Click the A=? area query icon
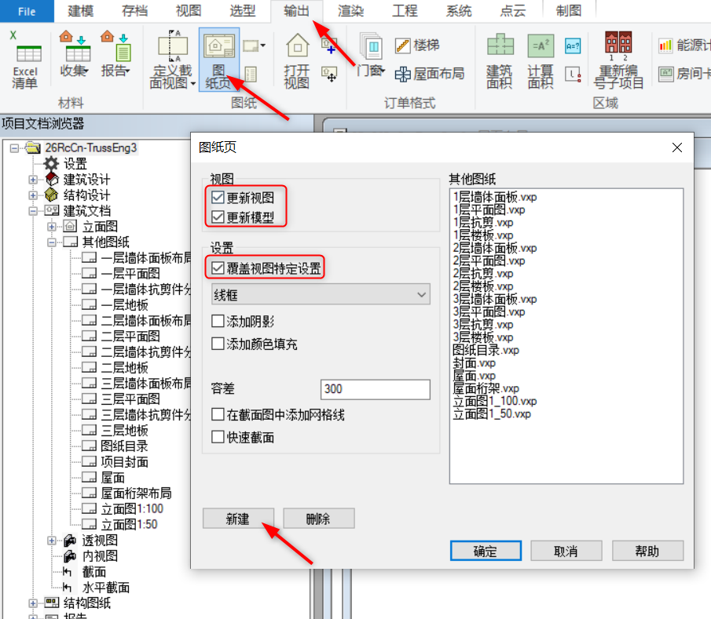The image size is (711, 619). (x=573, y=46)
